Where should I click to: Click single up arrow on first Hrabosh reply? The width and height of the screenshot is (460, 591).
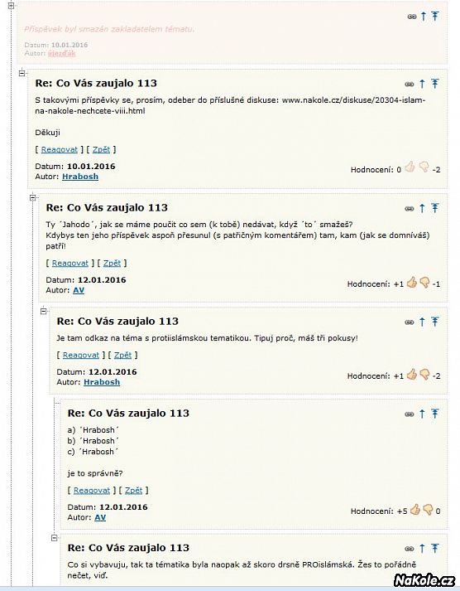(x=422, y=84)
